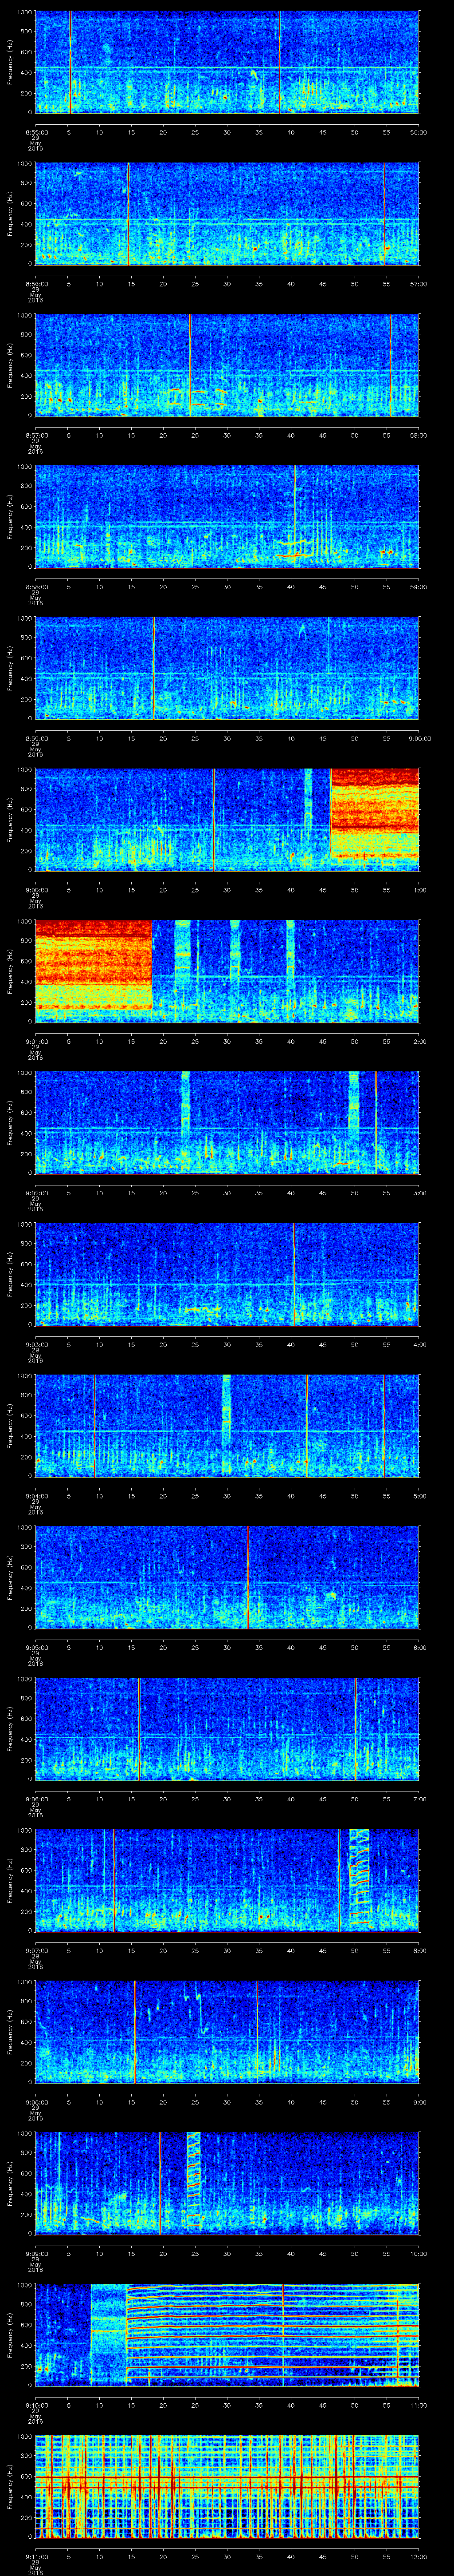The image size is (454, 2576).
Task: Click the 11:00 end time label
Action: 419,2405
